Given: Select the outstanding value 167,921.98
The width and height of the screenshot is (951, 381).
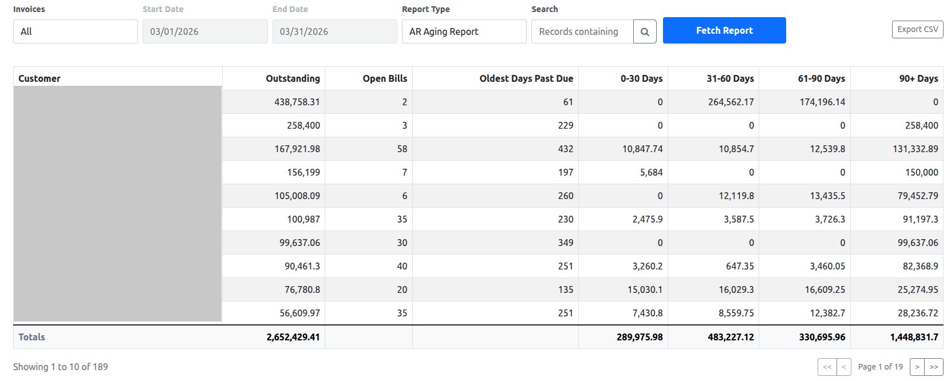Looking at the screenshot, I should [x=297, y=149].
